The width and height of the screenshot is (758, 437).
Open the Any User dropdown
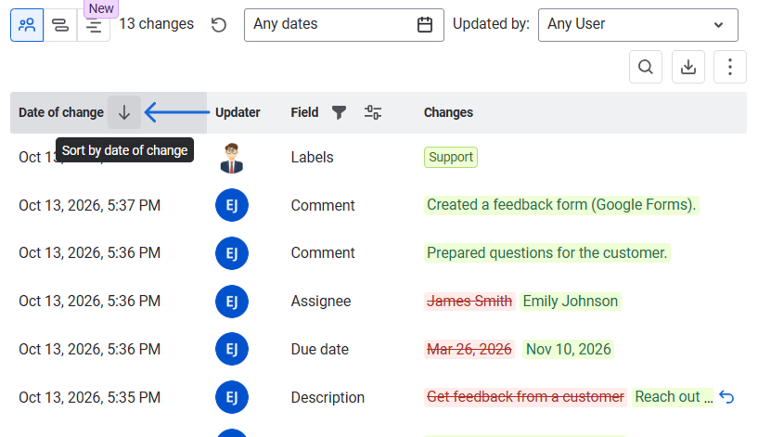pyautogui.click(x=637, y=25)
